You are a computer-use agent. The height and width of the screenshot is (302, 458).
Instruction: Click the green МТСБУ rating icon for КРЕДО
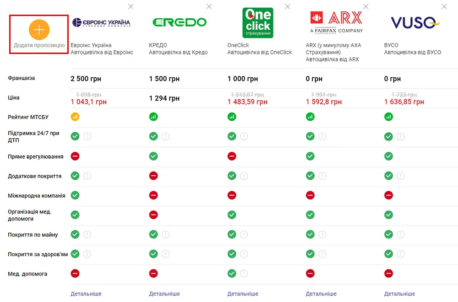pyautogui.click(x=153, y=117)
